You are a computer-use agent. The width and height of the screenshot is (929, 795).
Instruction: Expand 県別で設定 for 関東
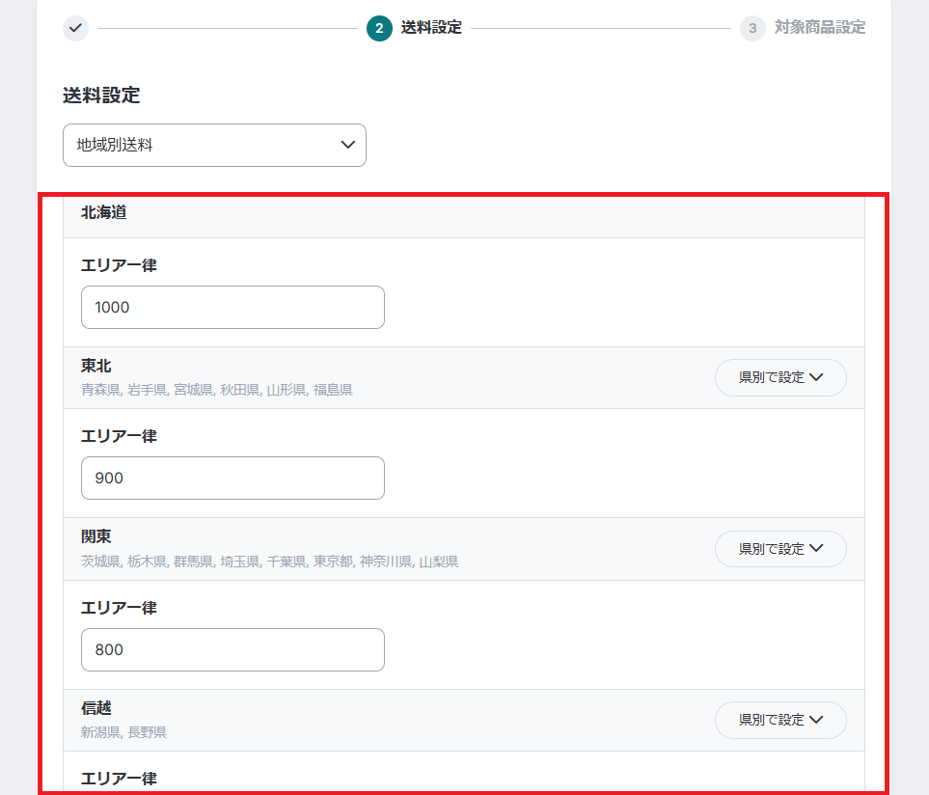pyautogui.click(x=779, y=549)
